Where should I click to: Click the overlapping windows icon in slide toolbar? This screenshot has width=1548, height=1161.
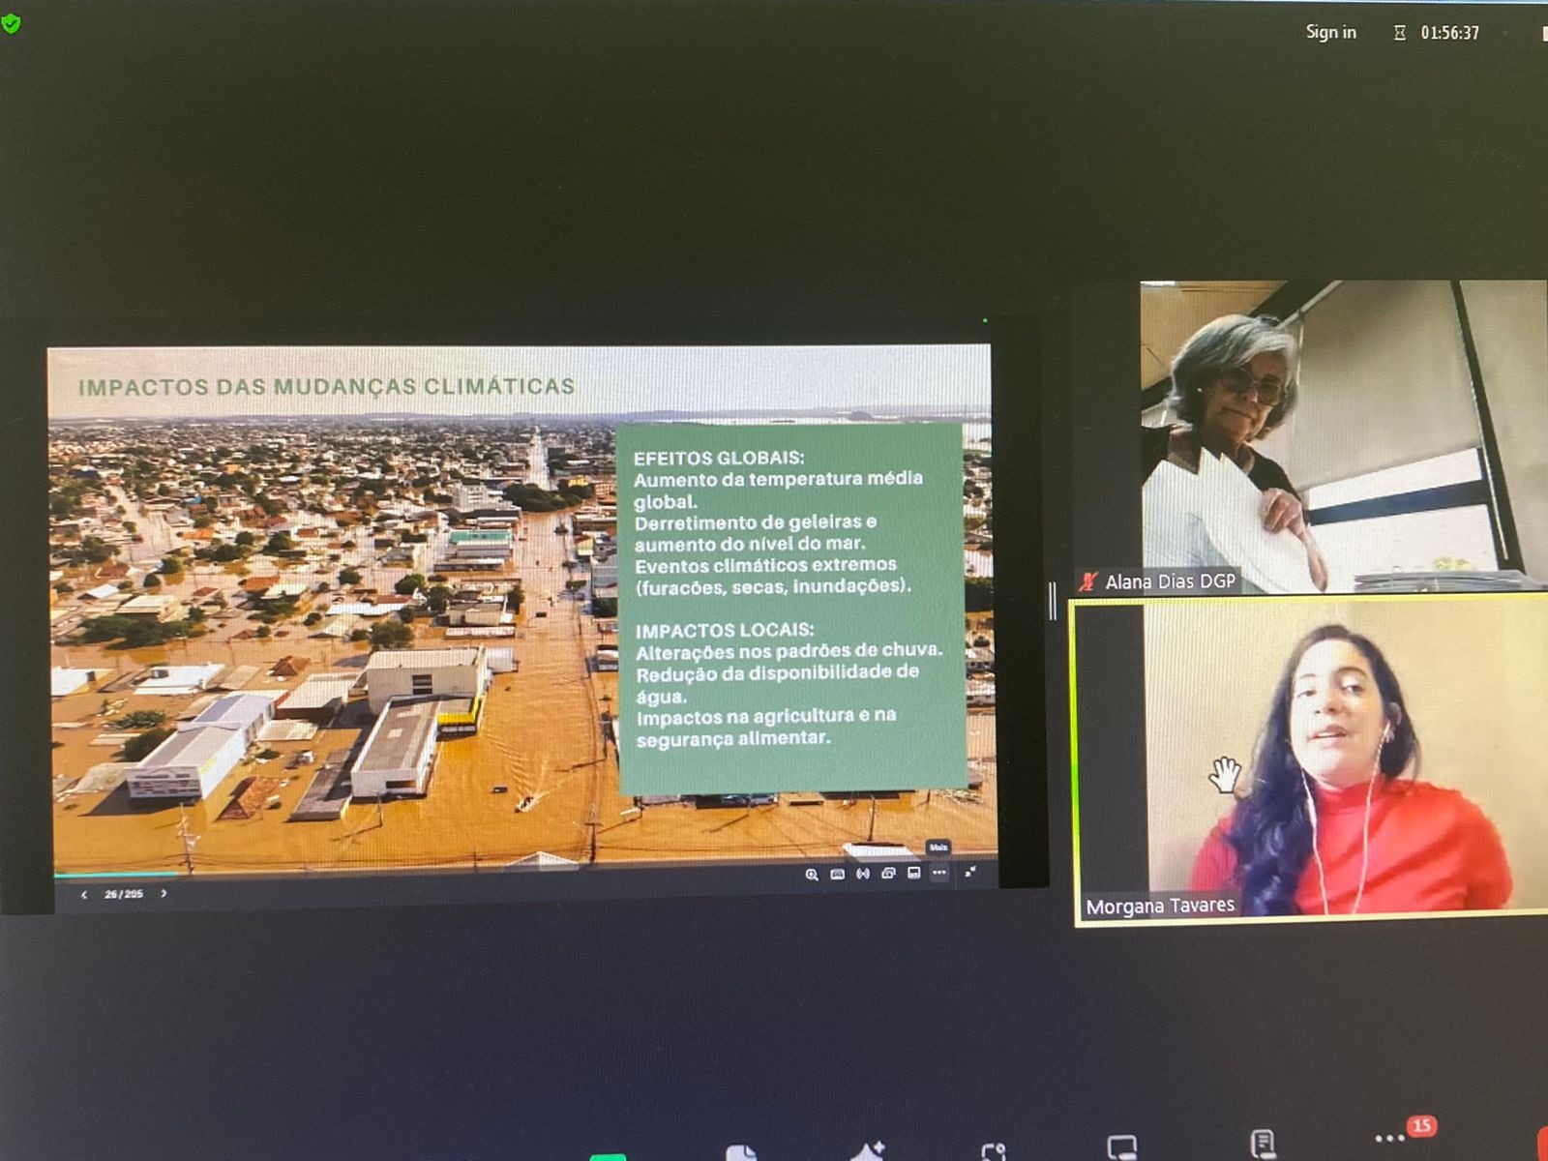point(888,874)
